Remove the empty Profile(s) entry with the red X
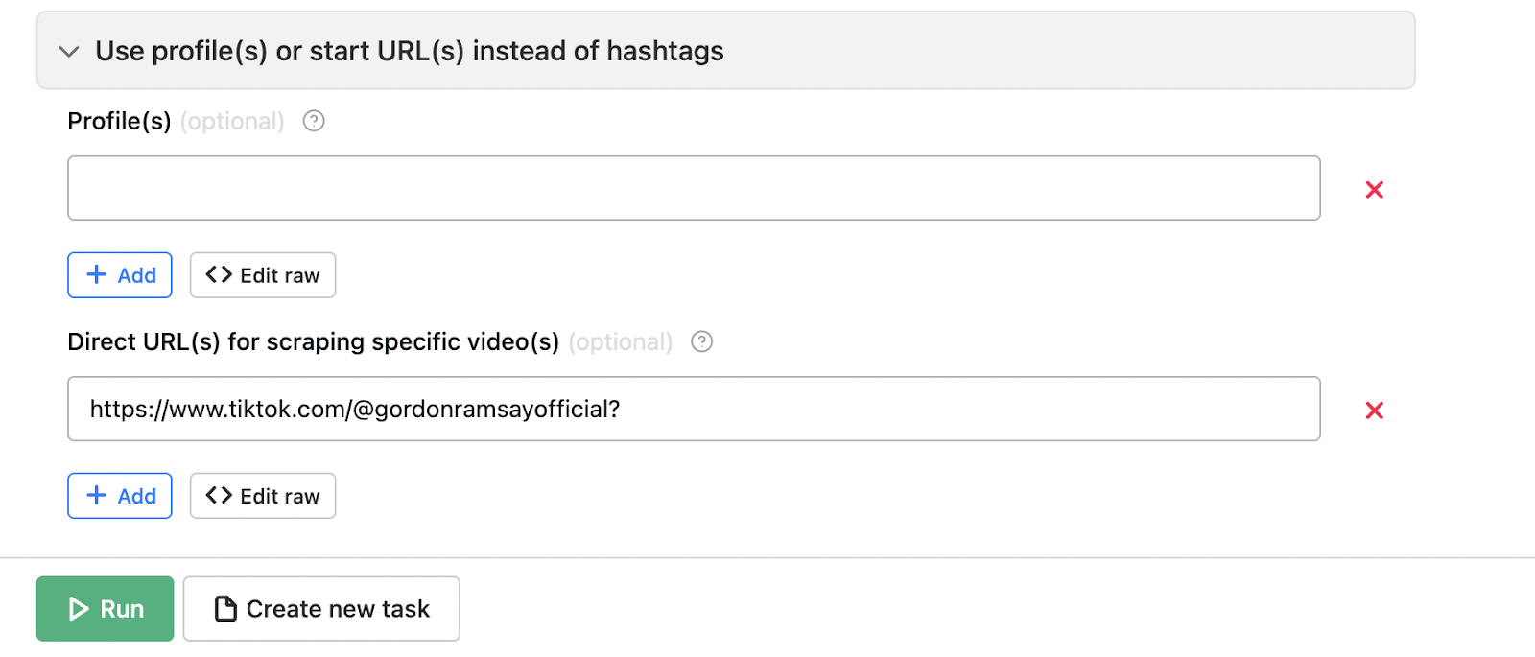 click(1374, 190)
